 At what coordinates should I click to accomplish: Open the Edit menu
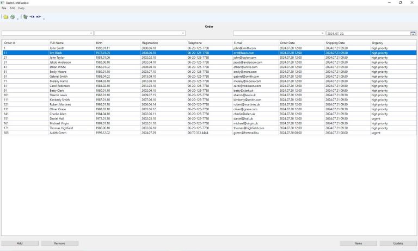12,8
